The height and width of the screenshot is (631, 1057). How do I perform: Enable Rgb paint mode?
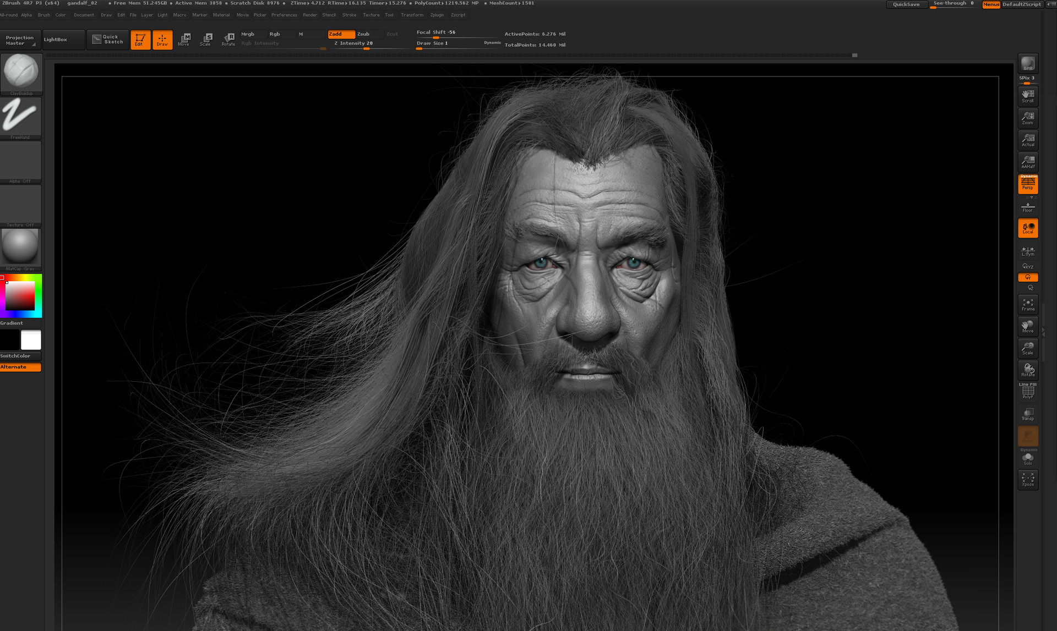[x=282, y=34]
